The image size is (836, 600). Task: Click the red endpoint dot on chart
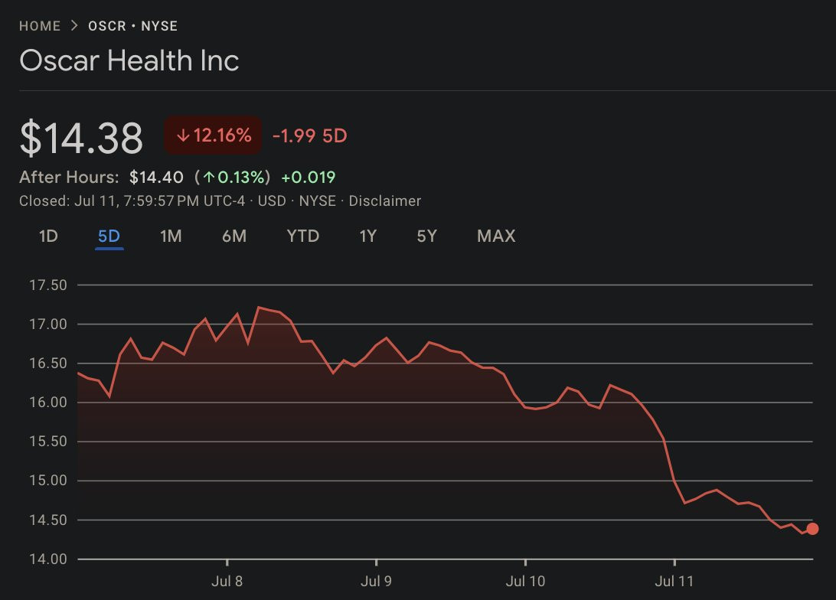click(812, 529)
